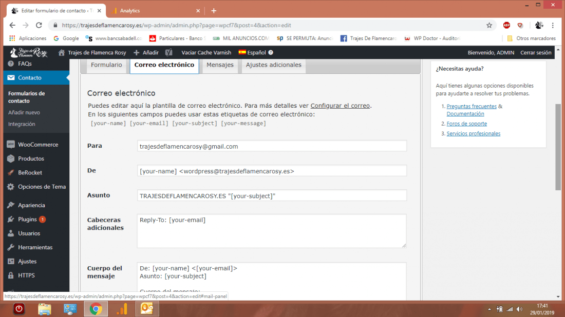
Task: Open the Google bookmark
Action: pos(66,38)
